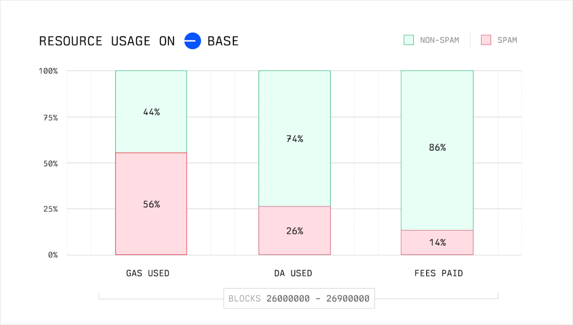This screenshot has height=325, width=573.
Task: Click the 14% spam segment in Fees Paid
Action: click(x=437, y=242)
